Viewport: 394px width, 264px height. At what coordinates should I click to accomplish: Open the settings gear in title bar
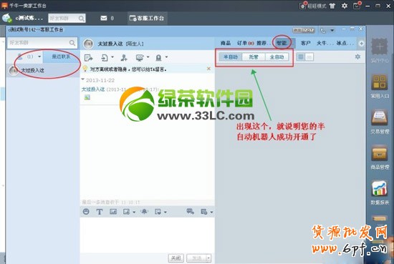coord(345,6)
